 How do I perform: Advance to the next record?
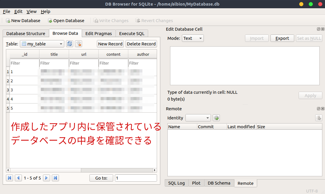[46, 178]
